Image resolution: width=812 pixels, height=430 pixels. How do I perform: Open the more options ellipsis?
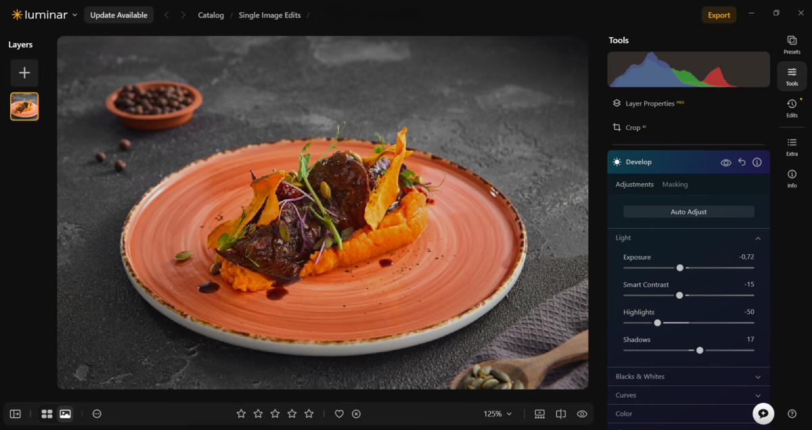(x=97, y=414)
